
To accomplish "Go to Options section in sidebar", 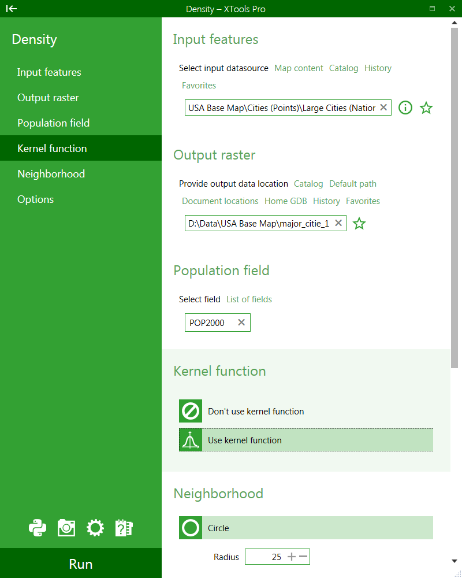I will (35, 199).
